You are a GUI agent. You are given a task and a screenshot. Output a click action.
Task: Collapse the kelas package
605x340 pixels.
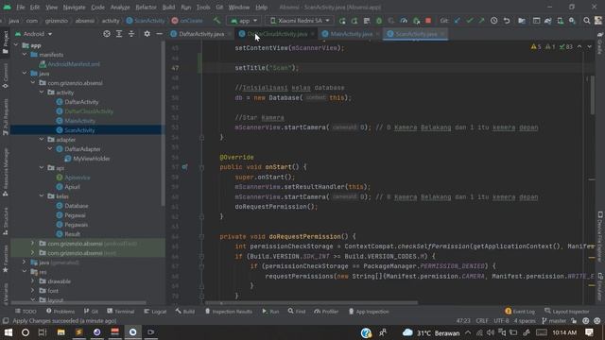click(42, 195)
